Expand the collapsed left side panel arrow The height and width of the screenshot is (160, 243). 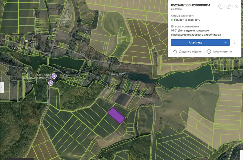coord(2,87)
